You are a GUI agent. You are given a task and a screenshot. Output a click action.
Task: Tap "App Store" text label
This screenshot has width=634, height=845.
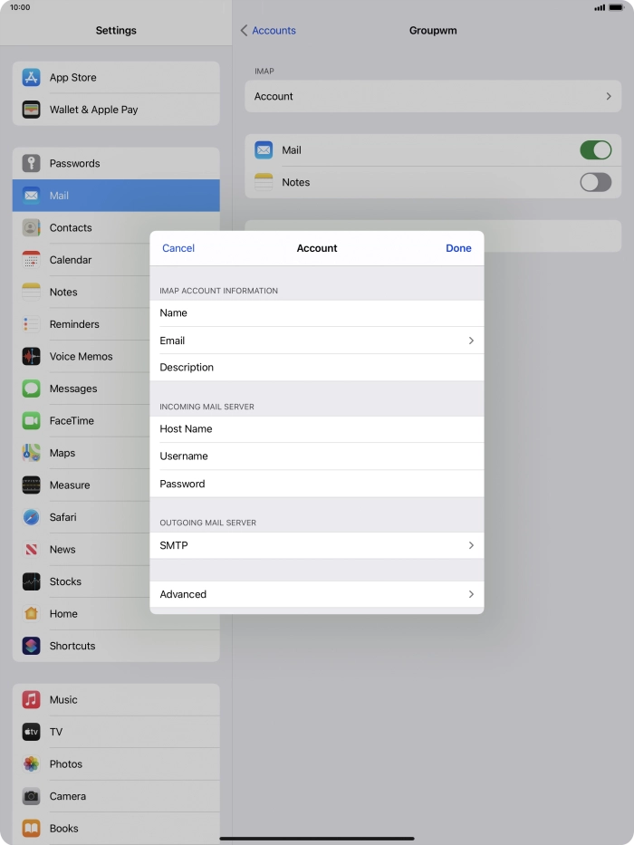[x=72, y=78]
